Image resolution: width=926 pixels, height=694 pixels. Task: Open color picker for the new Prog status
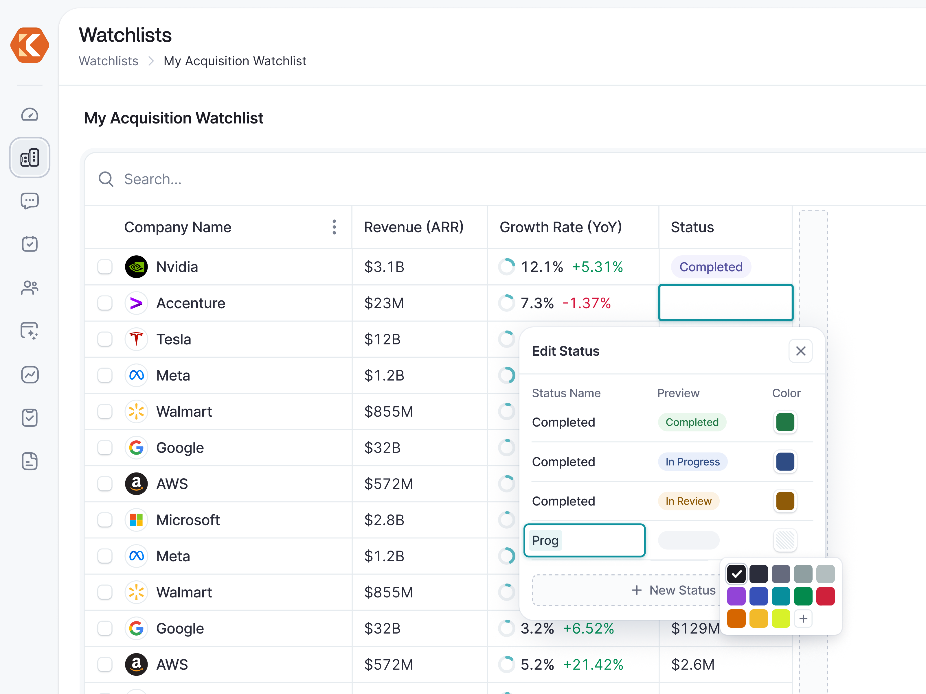pos(785,540)
